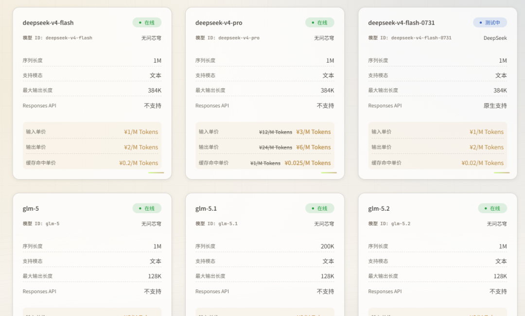This screenshot has height=316, width=525.
Task: Click the strikethrough ¥1/M Tokens cache price
Action: tap(265, 163)
